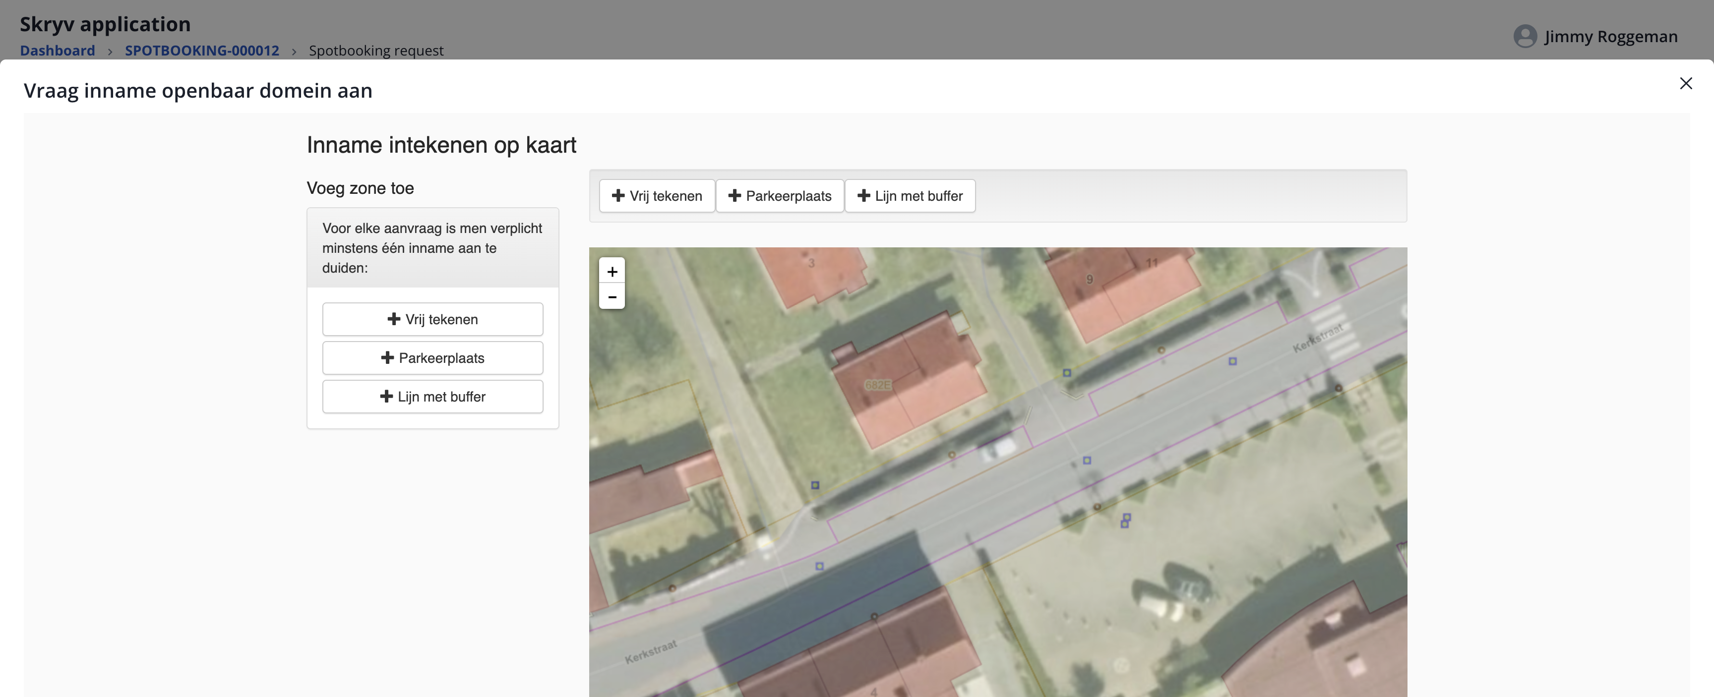Click building number 11 on map
This screenshot has width=1714, height=697.
(1152, 263)
